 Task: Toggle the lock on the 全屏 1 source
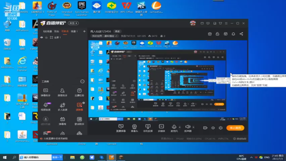[x=46, y=38]
